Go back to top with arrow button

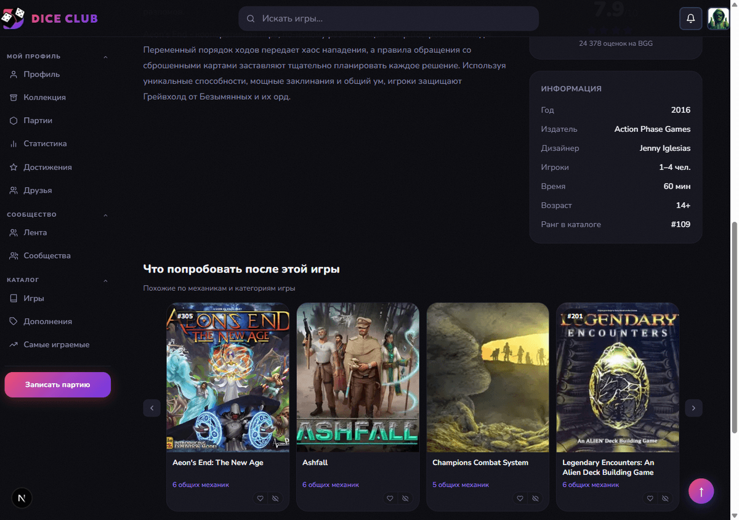(x=701, y=491)
